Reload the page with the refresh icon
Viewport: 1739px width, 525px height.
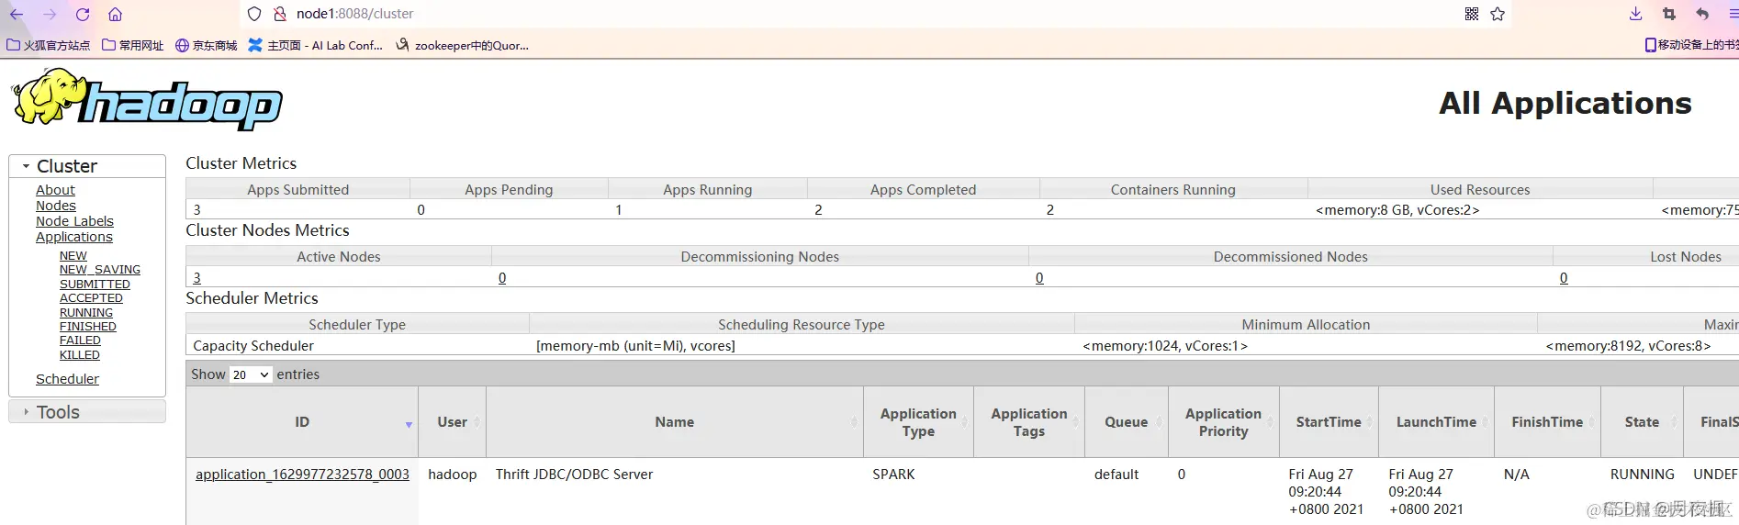[83, 14]
